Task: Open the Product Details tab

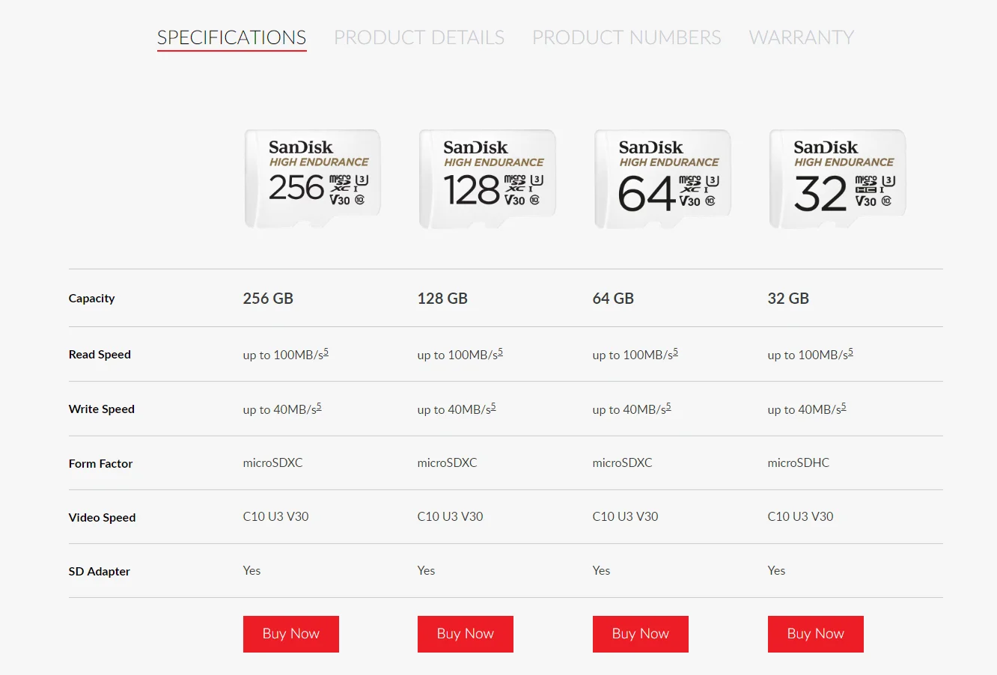Action: click(419, 37)
